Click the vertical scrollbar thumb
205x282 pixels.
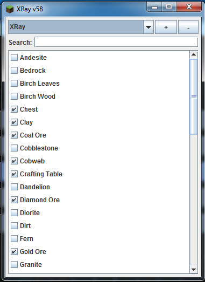[x=194, y=97]
